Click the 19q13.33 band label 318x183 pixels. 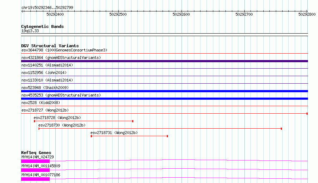(30, 31)
